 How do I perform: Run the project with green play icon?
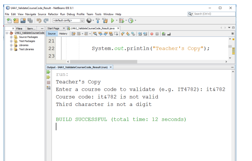112,20
